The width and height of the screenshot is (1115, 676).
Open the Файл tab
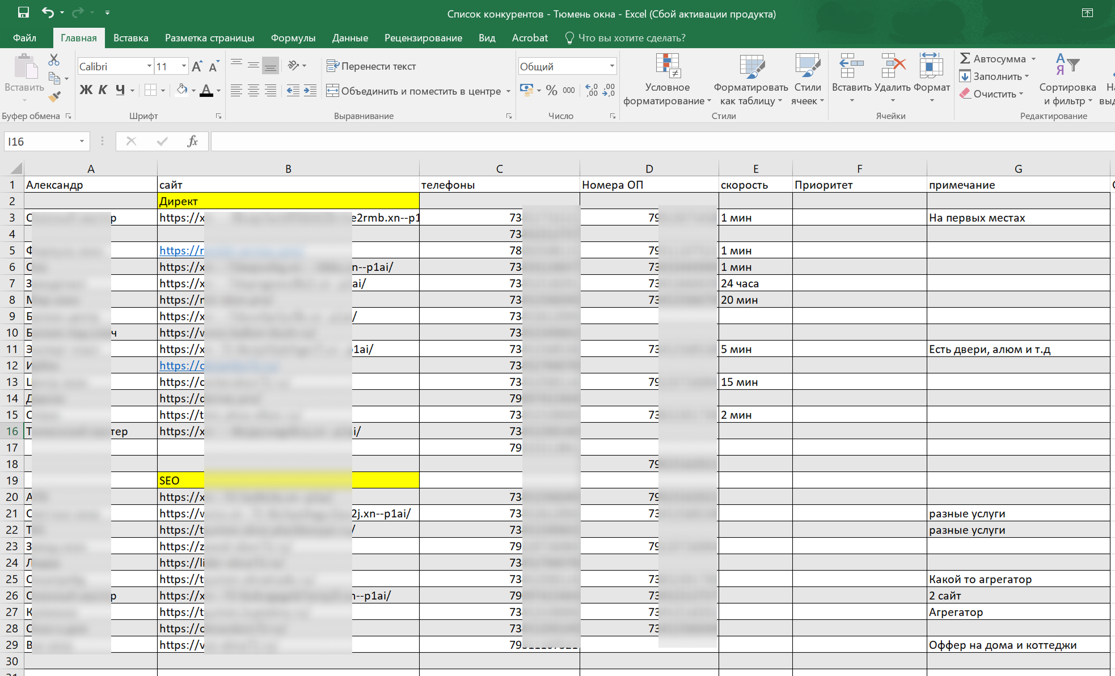(x=24, y=37)
